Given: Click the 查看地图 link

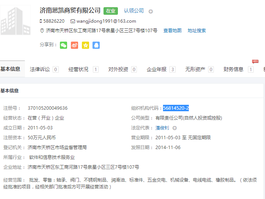Looking at the screenshot, I should (172, 31).
